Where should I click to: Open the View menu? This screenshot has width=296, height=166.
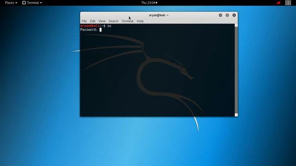pos(102,21)
